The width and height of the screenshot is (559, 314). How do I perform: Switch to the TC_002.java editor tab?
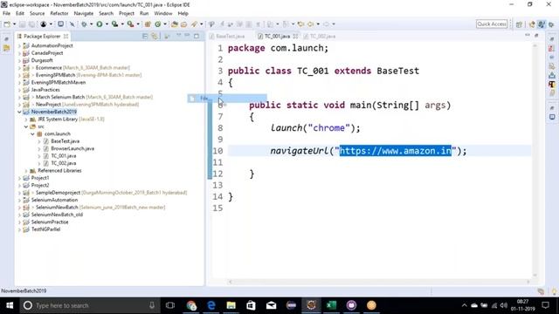point(320,37)
